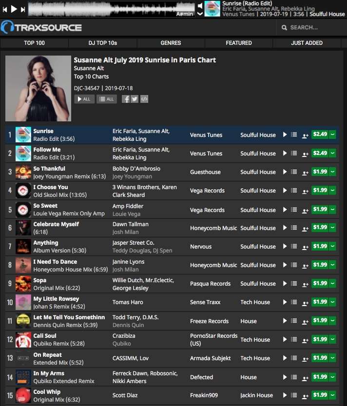Follow artists of Sopa track

click(x=305, y=284)
